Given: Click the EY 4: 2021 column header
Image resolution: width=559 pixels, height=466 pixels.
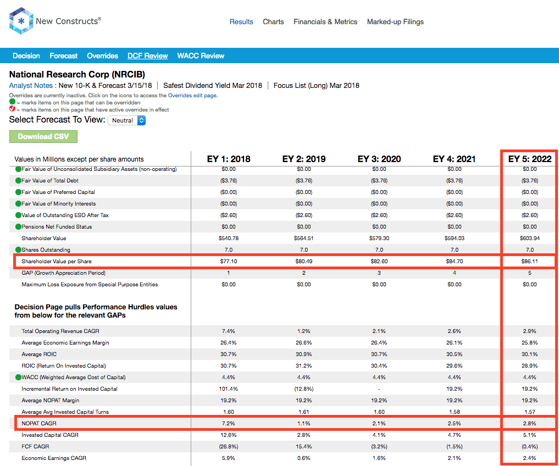Looking at the screenshot, I should (454, 159).
